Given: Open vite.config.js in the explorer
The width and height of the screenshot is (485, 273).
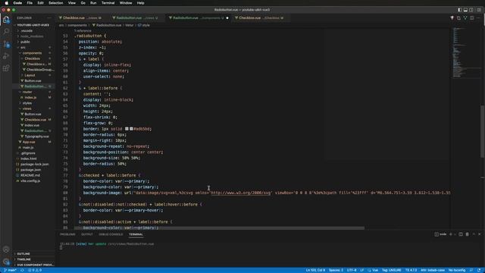Looking at the screenshot, I should point(30,181).
